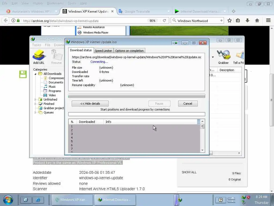This screenshot has height=206, width=274.
Task: Expand the Queues category
Action: tap(36, 112)
